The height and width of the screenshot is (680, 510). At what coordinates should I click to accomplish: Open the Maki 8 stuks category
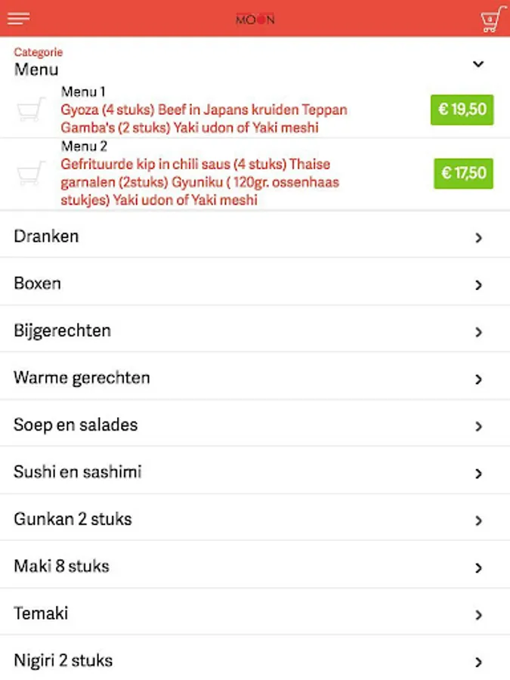point(255,567)
